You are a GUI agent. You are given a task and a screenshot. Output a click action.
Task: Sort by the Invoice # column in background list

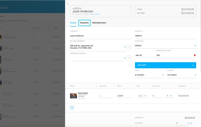[x=41, y=28]
